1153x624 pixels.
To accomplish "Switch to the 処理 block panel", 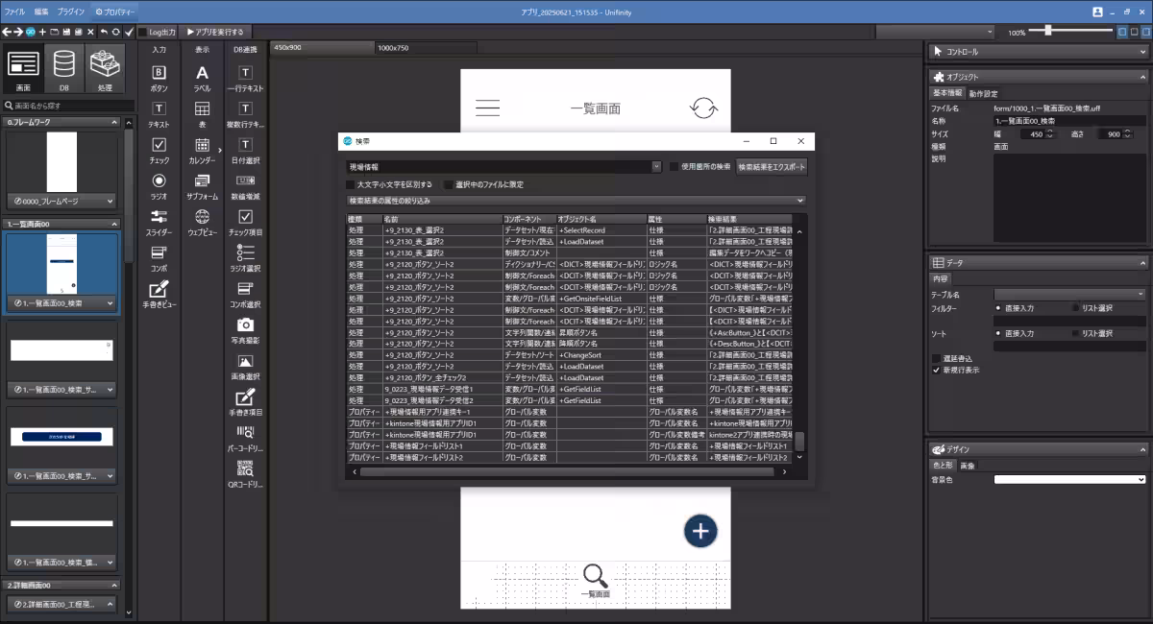I will coord(105,70).
